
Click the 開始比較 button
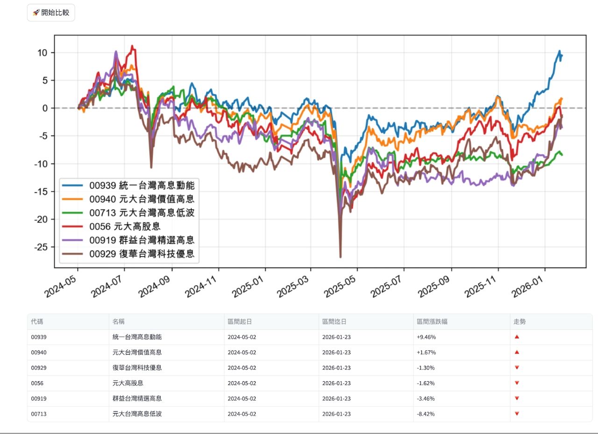pyautogui.click(x=51, y=12)
